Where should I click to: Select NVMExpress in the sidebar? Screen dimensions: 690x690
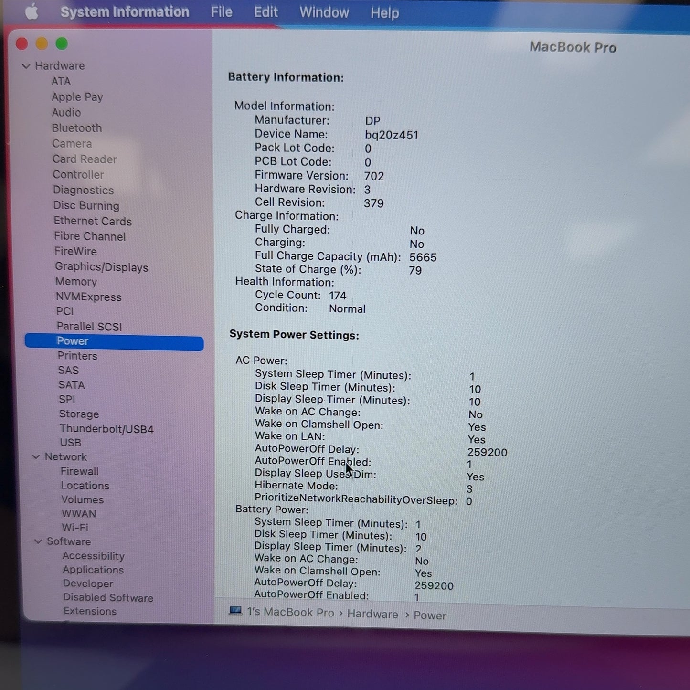89,297
